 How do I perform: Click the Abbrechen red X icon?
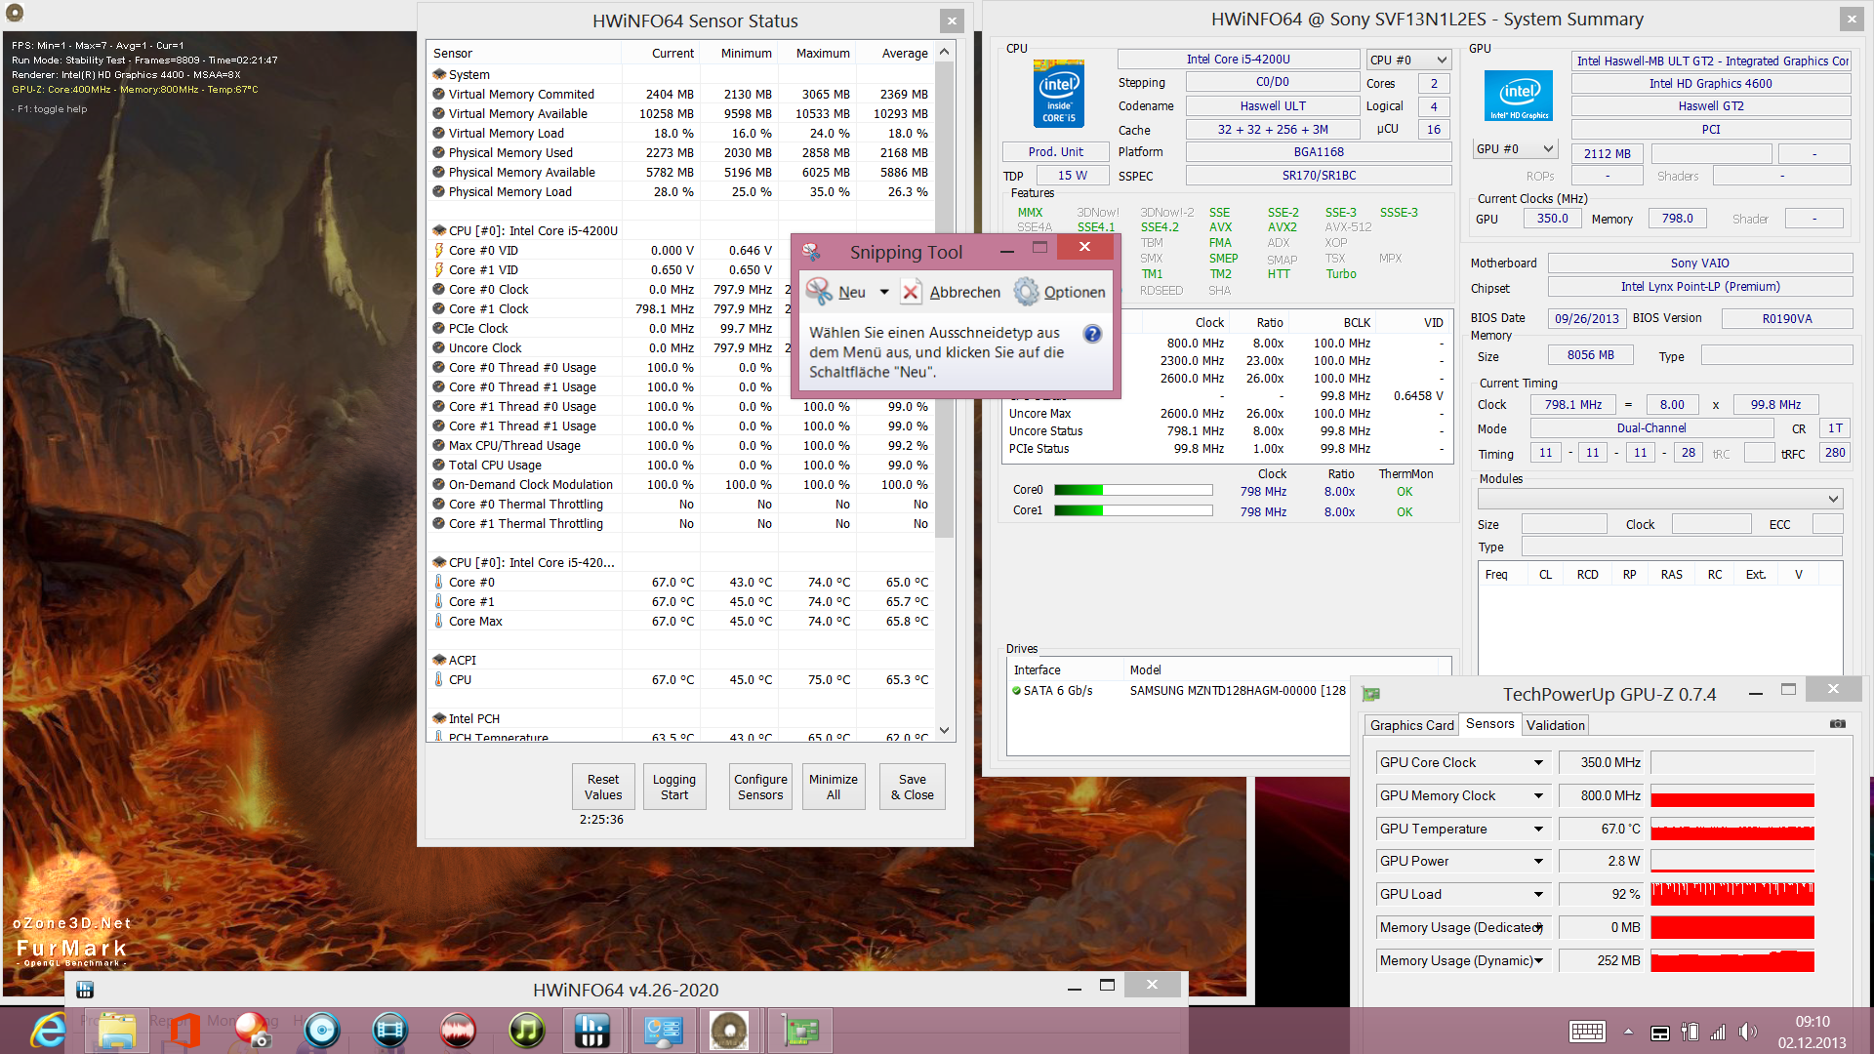pos(910,291)
